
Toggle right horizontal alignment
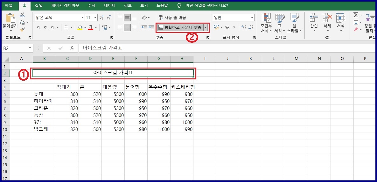pos(134,27)
